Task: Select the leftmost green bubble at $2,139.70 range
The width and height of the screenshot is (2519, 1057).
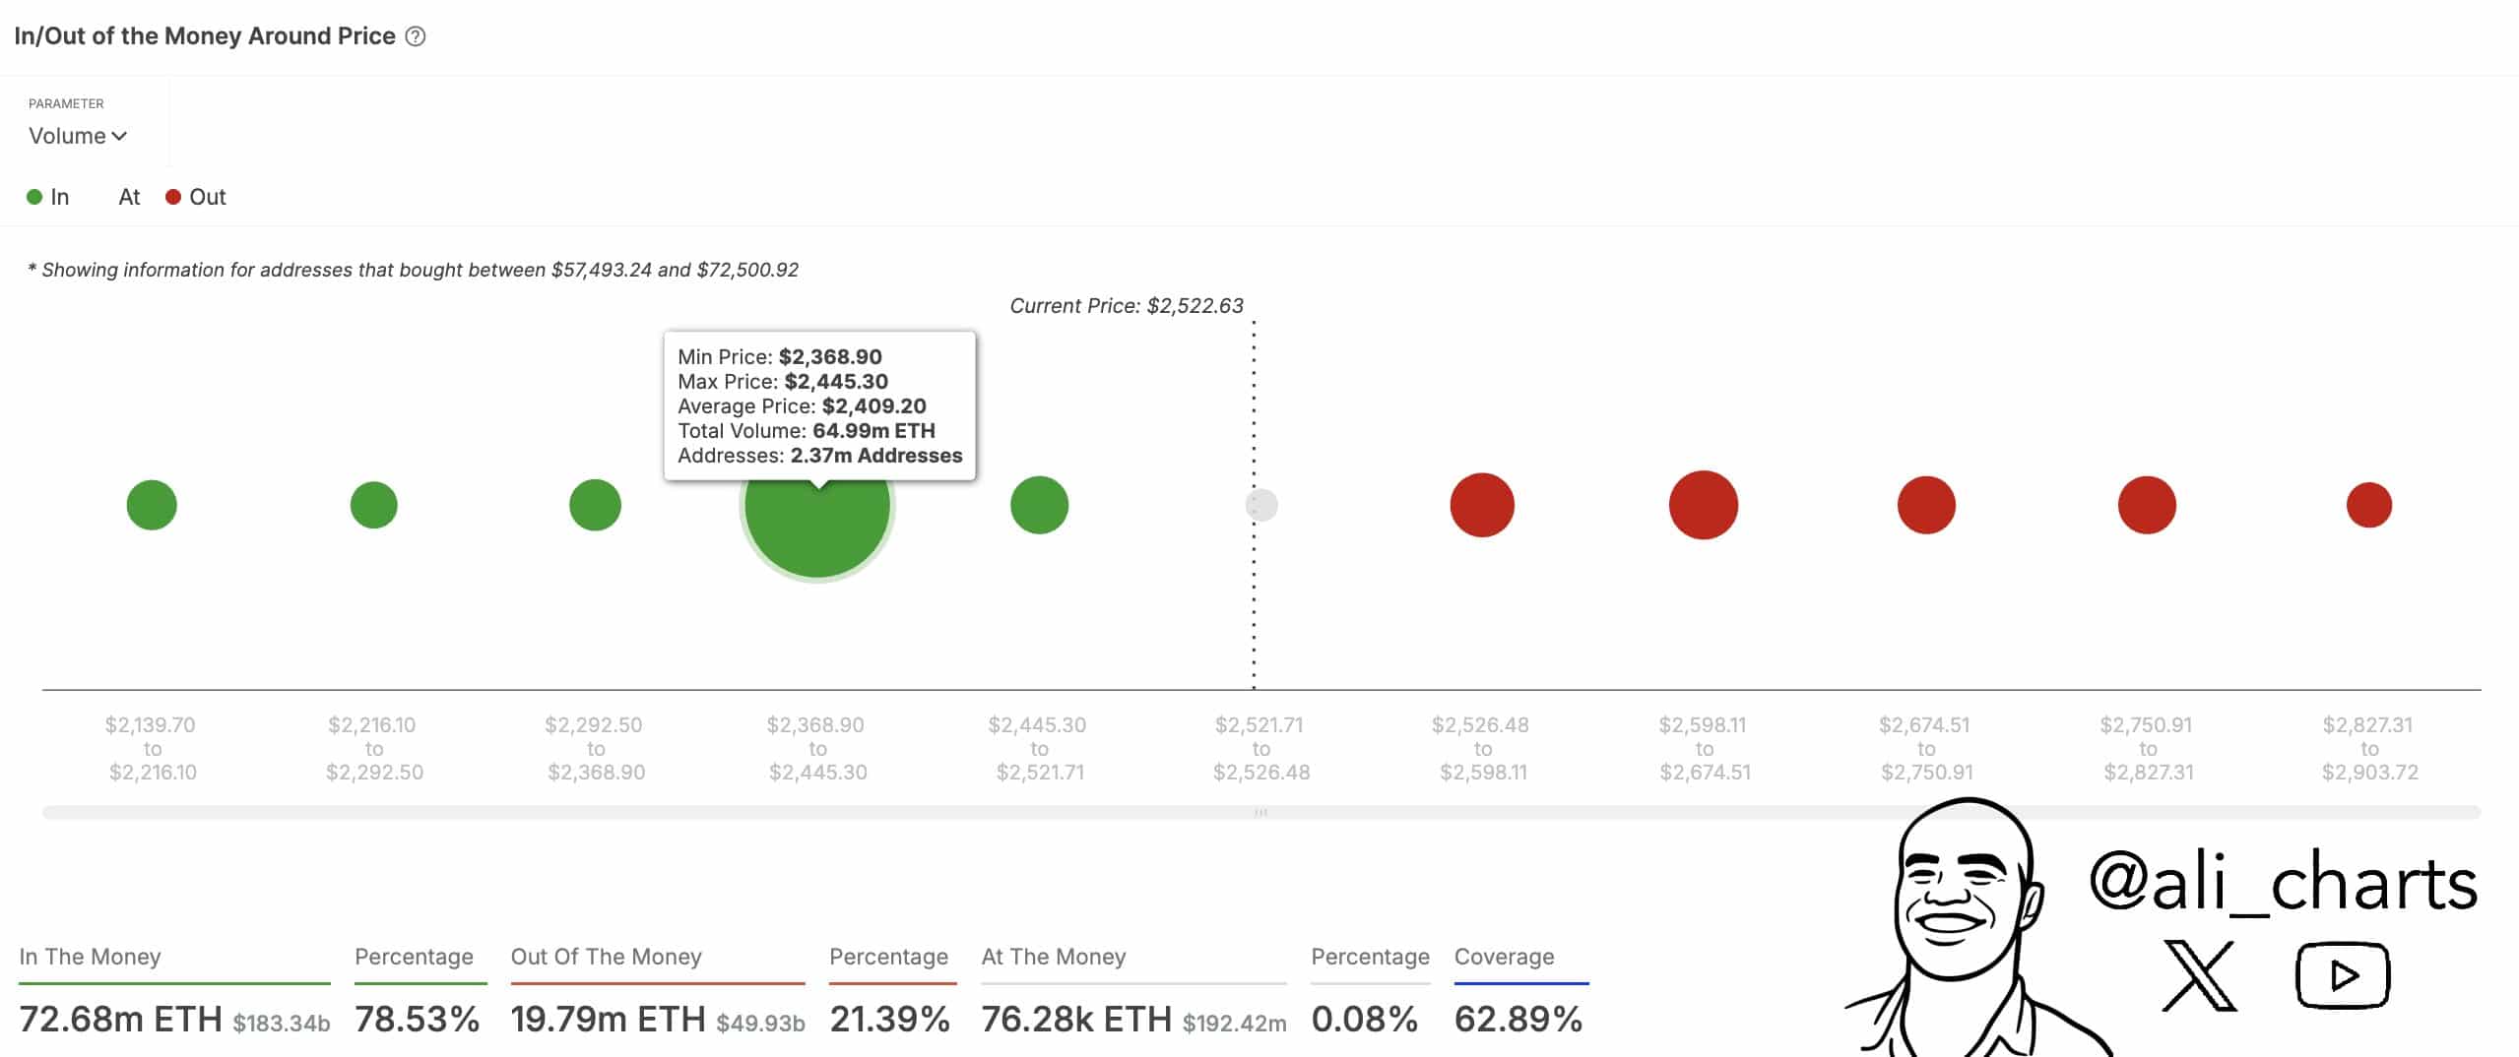Action: pos(152,505)
